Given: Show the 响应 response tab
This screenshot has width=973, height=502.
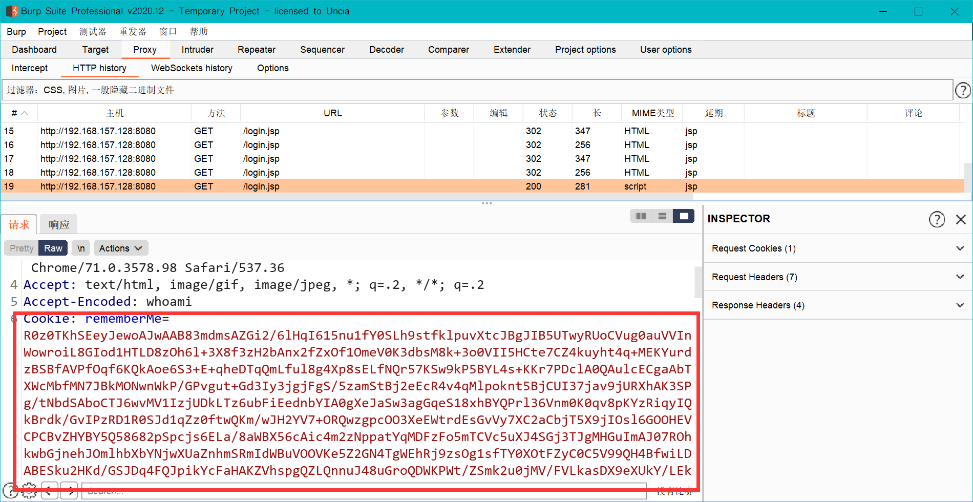Looking at the screenshot, I should pyautogui.click(x=59, y=224).
